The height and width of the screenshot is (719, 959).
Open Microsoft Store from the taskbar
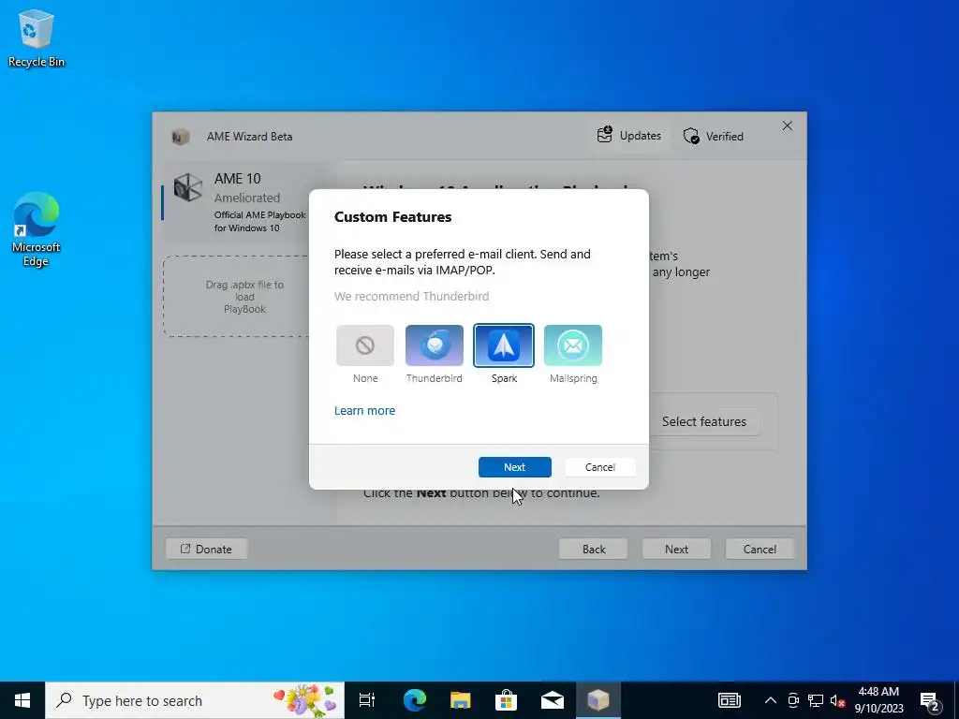pyautogui.click(x=506, y=700)
